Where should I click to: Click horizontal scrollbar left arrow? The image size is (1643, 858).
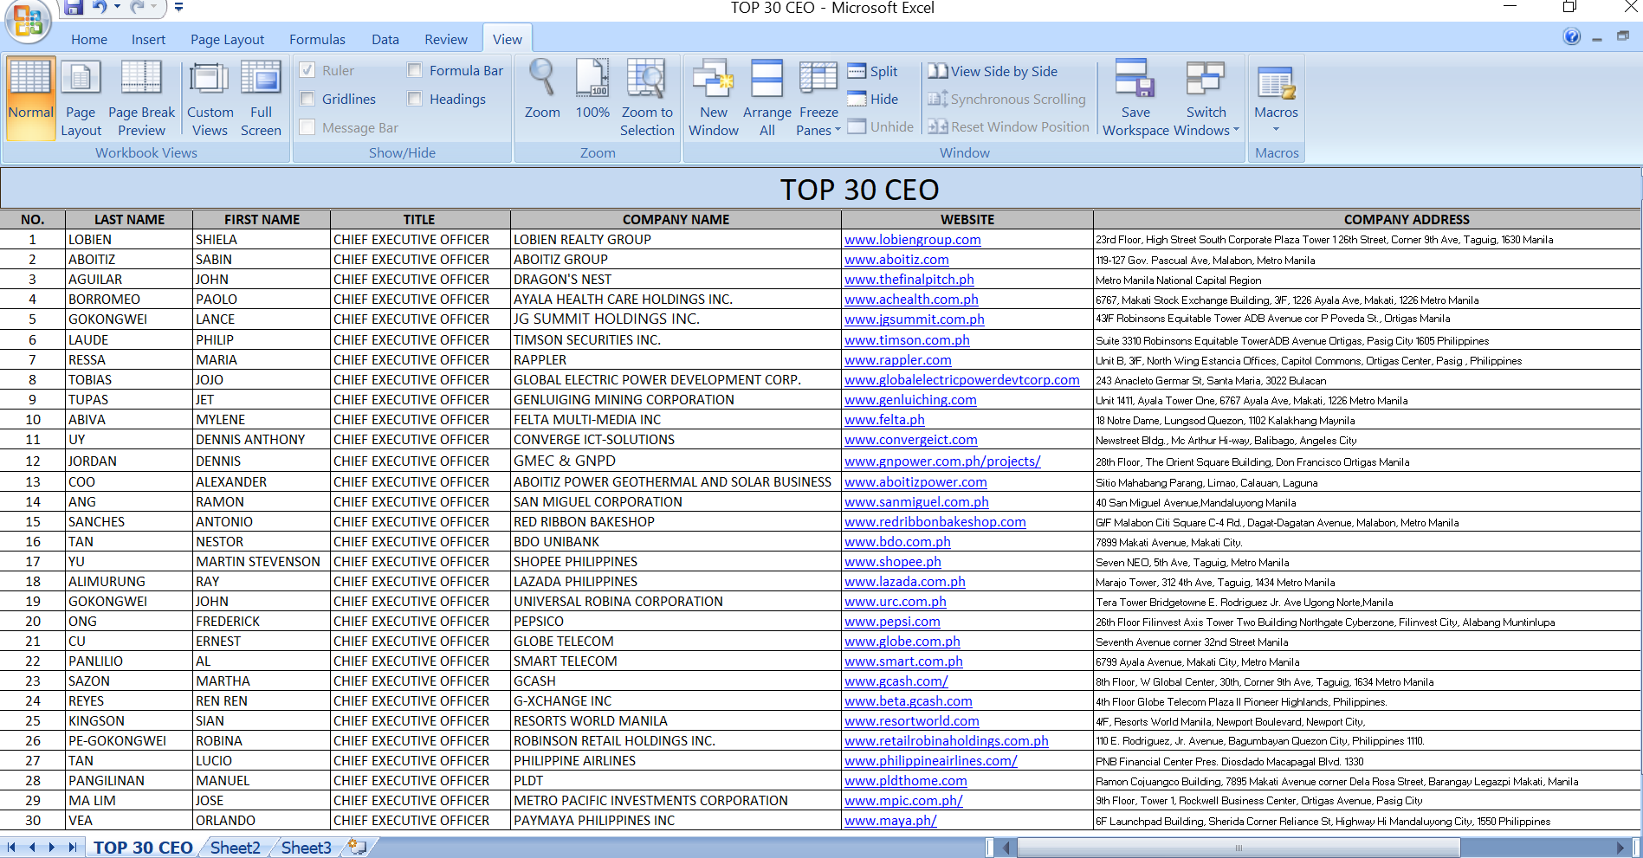[x=1006, y=848]
